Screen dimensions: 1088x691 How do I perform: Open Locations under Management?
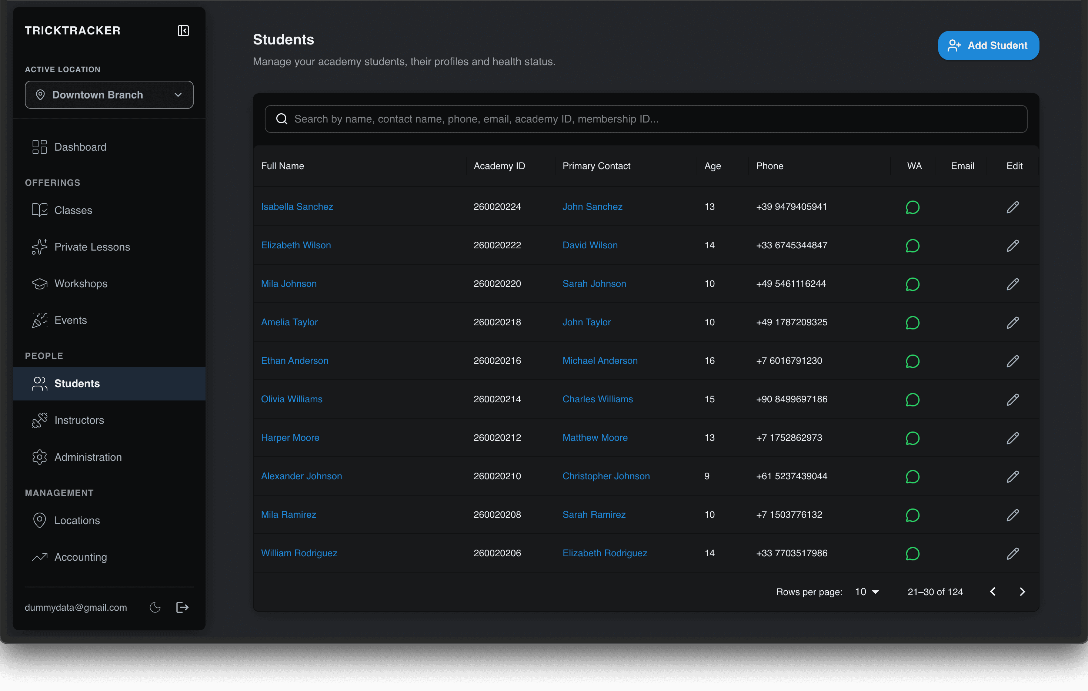coord(109,520)
